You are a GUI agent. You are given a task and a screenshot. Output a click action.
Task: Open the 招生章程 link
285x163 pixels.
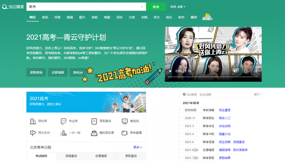[225, 110]
